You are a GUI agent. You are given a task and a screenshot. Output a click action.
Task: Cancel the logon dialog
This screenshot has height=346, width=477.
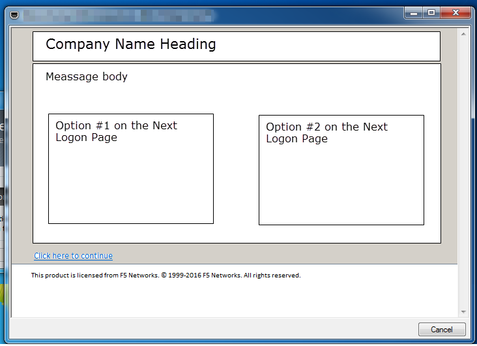tap(442, 330)
